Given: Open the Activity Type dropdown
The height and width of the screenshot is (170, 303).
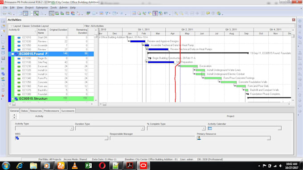Looking at the screenshot, I should tap(71, 128).
